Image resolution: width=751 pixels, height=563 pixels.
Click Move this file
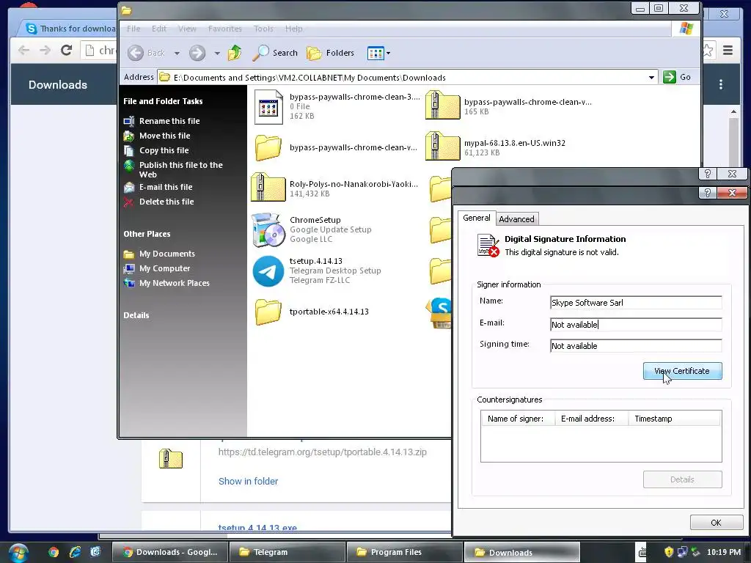165,136
